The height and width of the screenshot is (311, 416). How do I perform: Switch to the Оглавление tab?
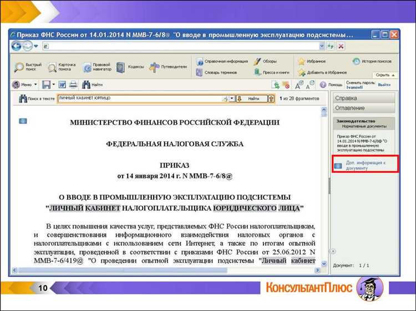pyautogui.click(x=364, y=108)
